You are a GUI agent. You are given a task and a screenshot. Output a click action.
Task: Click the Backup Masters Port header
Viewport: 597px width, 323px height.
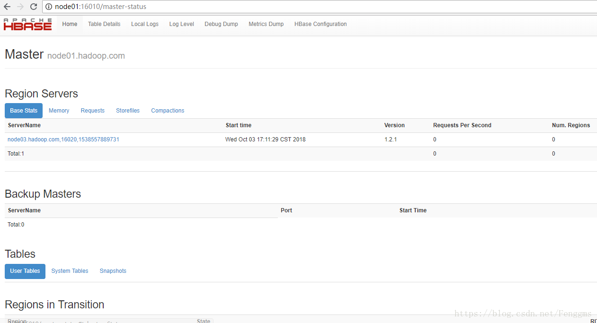pos(286,210)
